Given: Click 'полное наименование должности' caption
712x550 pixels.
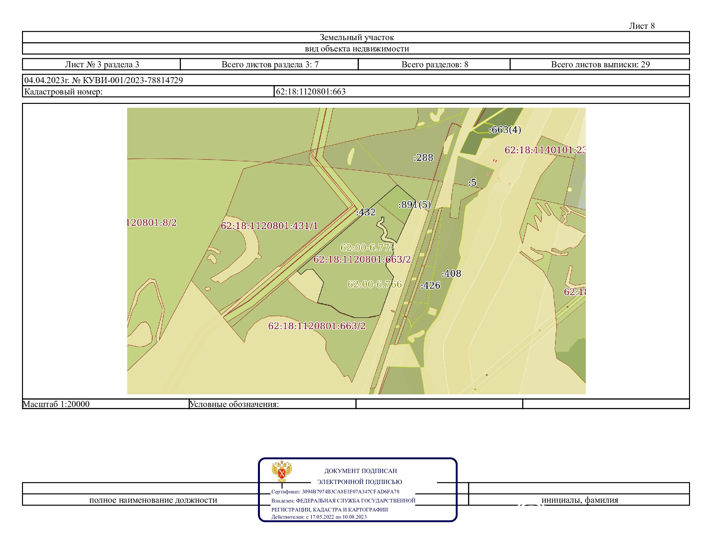Looking at the screenshot, I should tap(153, 500).
